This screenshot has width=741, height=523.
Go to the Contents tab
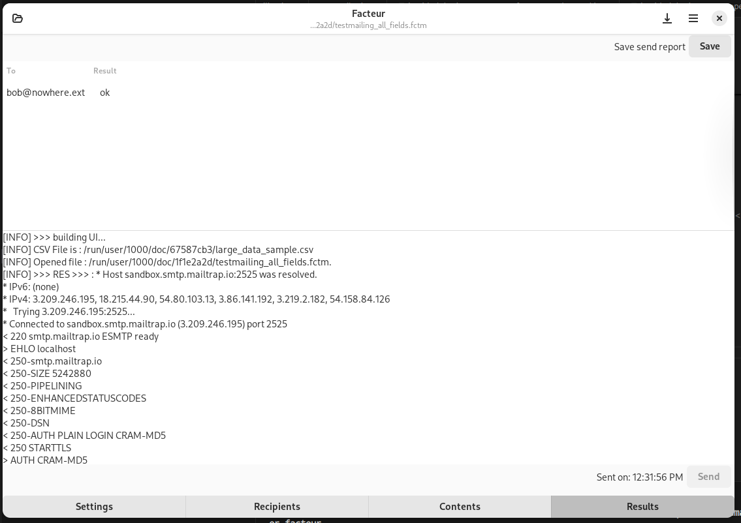(x=460, y=507)
